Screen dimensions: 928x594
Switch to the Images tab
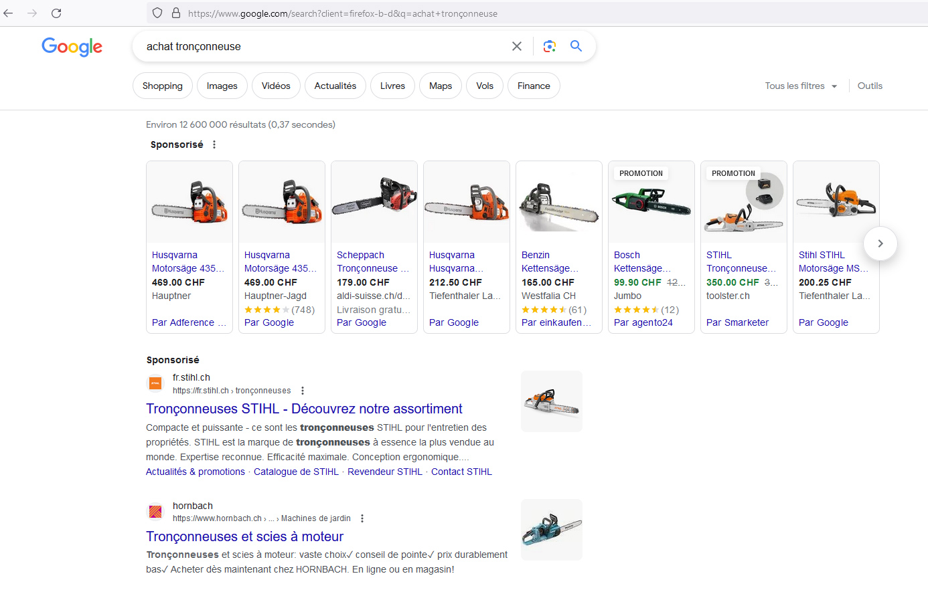coord(222,86)
